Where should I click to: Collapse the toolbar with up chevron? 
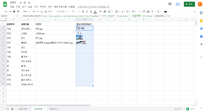(x=194, y=12)
